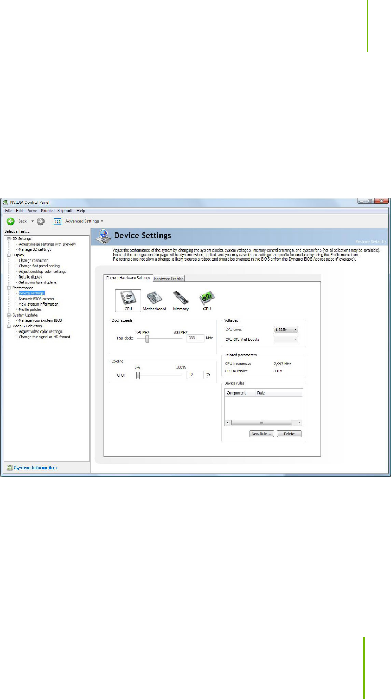Click the scrollbar left arrow in Device rules
The image size is (391, 699).
(227, 423)
